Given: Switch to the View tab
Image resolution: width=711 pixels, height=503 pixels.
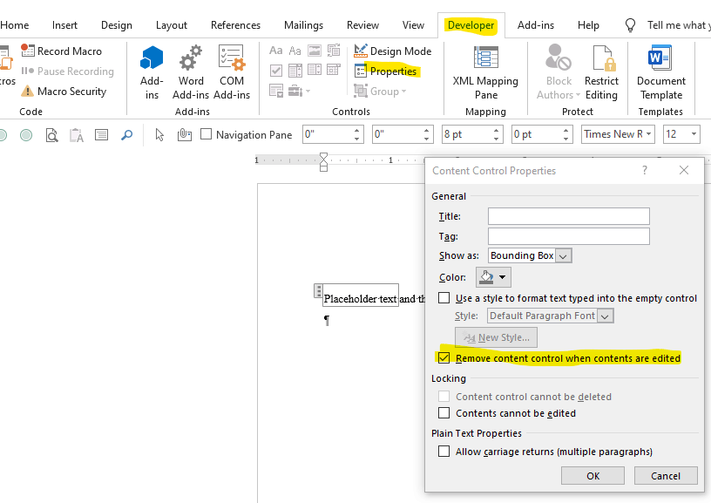Looking at the screenshot, I should click(x=413, y=25).
